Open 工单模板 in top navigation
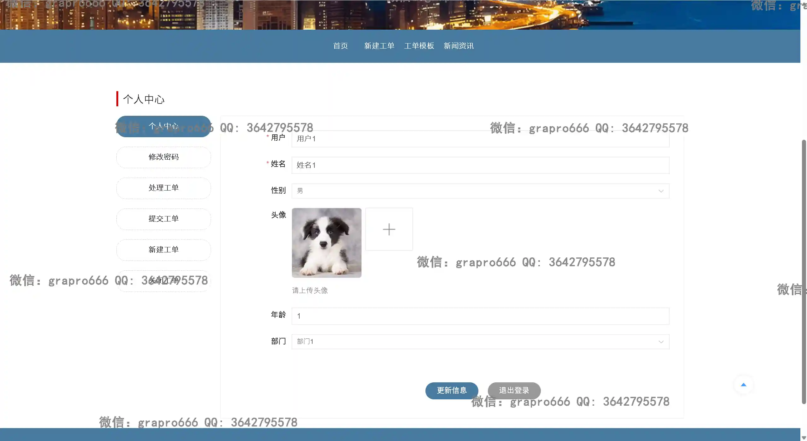Viewport: 807px width, 441px height. pos(419,46)
